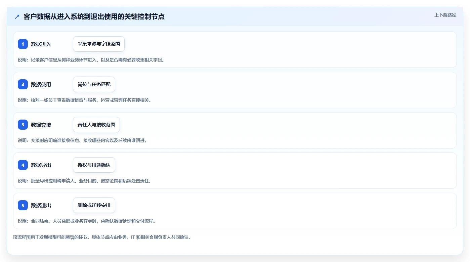Click the footer note starting 该流程图用于
Screen dimensions: 470x262
tap(102, 237)
